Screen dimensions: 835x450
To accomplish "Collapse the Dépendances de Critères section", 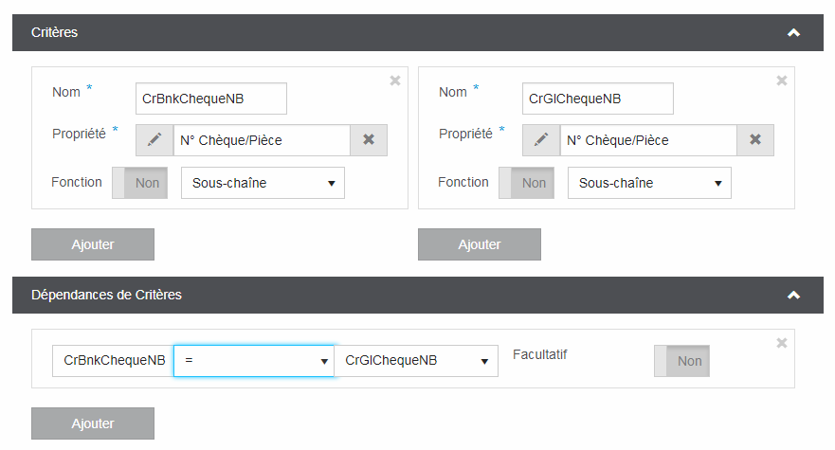I will tap(793, 295).
